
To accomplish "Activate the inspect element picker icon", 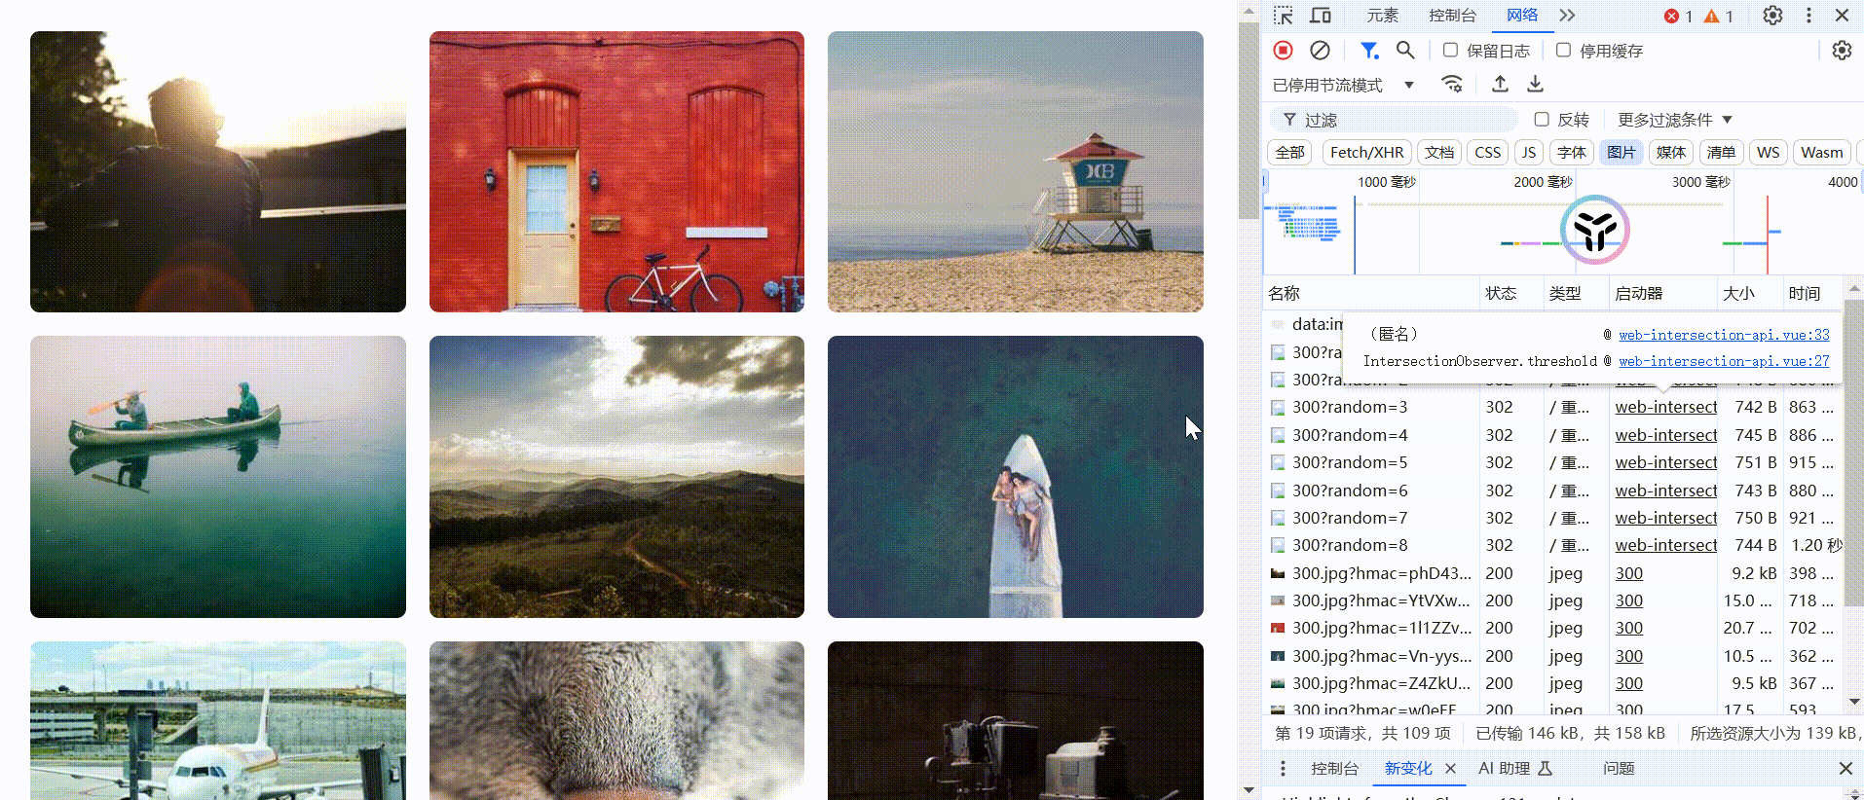I will click(1283, 16).
